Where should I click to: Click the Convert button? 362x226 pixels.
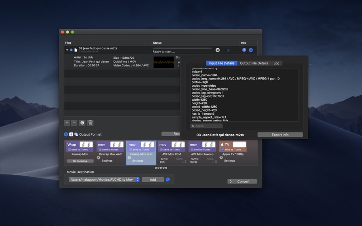[242, 181]
